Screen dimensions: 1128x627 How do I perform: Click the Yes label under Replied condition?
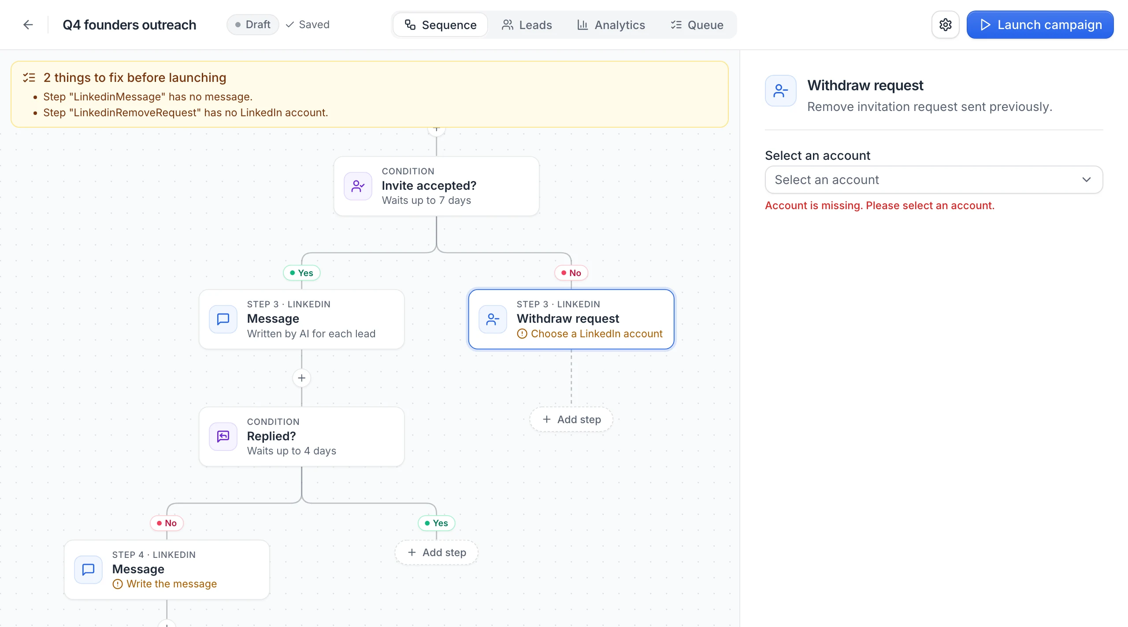click(436, 523)
